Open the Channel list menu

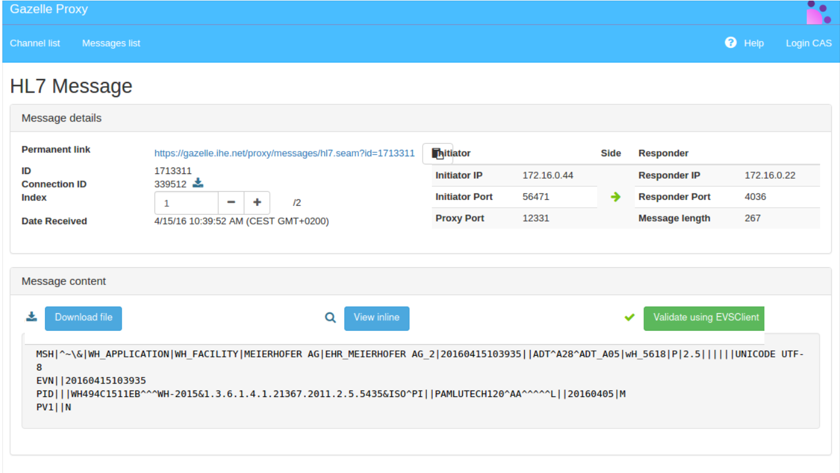[35, 43]
